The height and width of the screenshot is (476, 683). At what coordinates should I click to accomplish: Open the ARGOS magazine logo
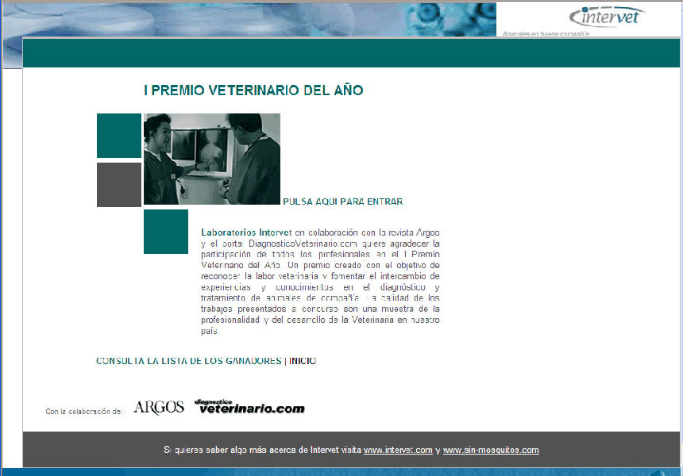[159, 407]
